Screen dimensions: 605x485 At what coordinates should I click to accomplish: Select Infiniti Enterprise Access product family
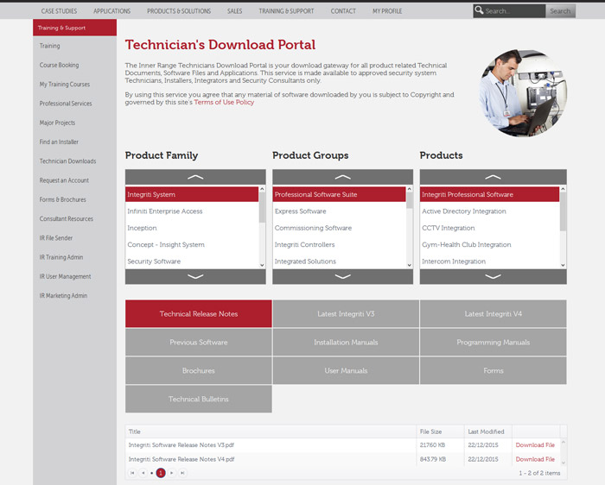(x=192, y=211)
